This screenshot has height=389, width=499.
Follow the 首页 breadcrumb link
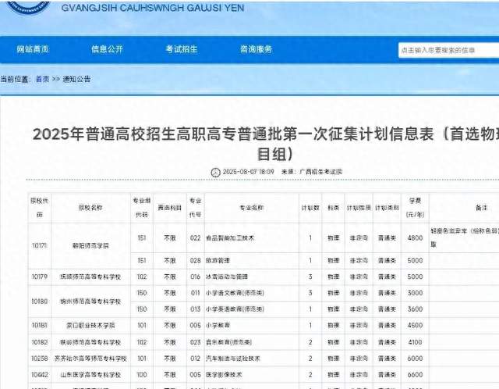[42, 79]
